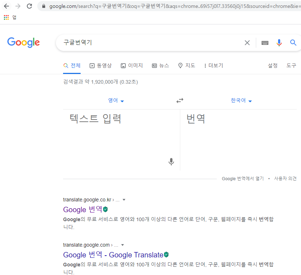Expand dropdown arrow next to translate.google.co.kr
This screenshot has width=301, height=275.
pos(124,200)
